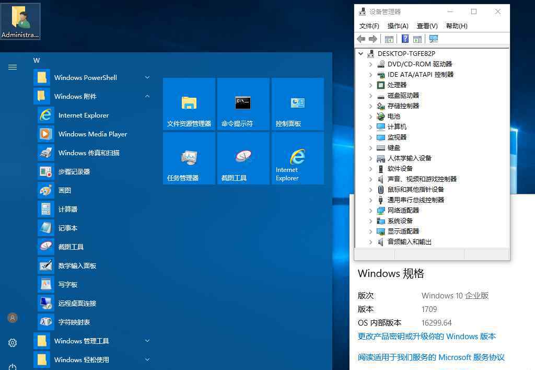Select 监视器 in device tree
This screenshot has width=535, height=370.
397,137
